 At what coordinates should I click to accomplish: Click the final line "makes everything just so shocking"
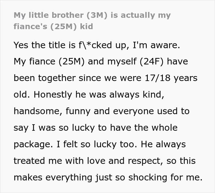pos(91,178)
